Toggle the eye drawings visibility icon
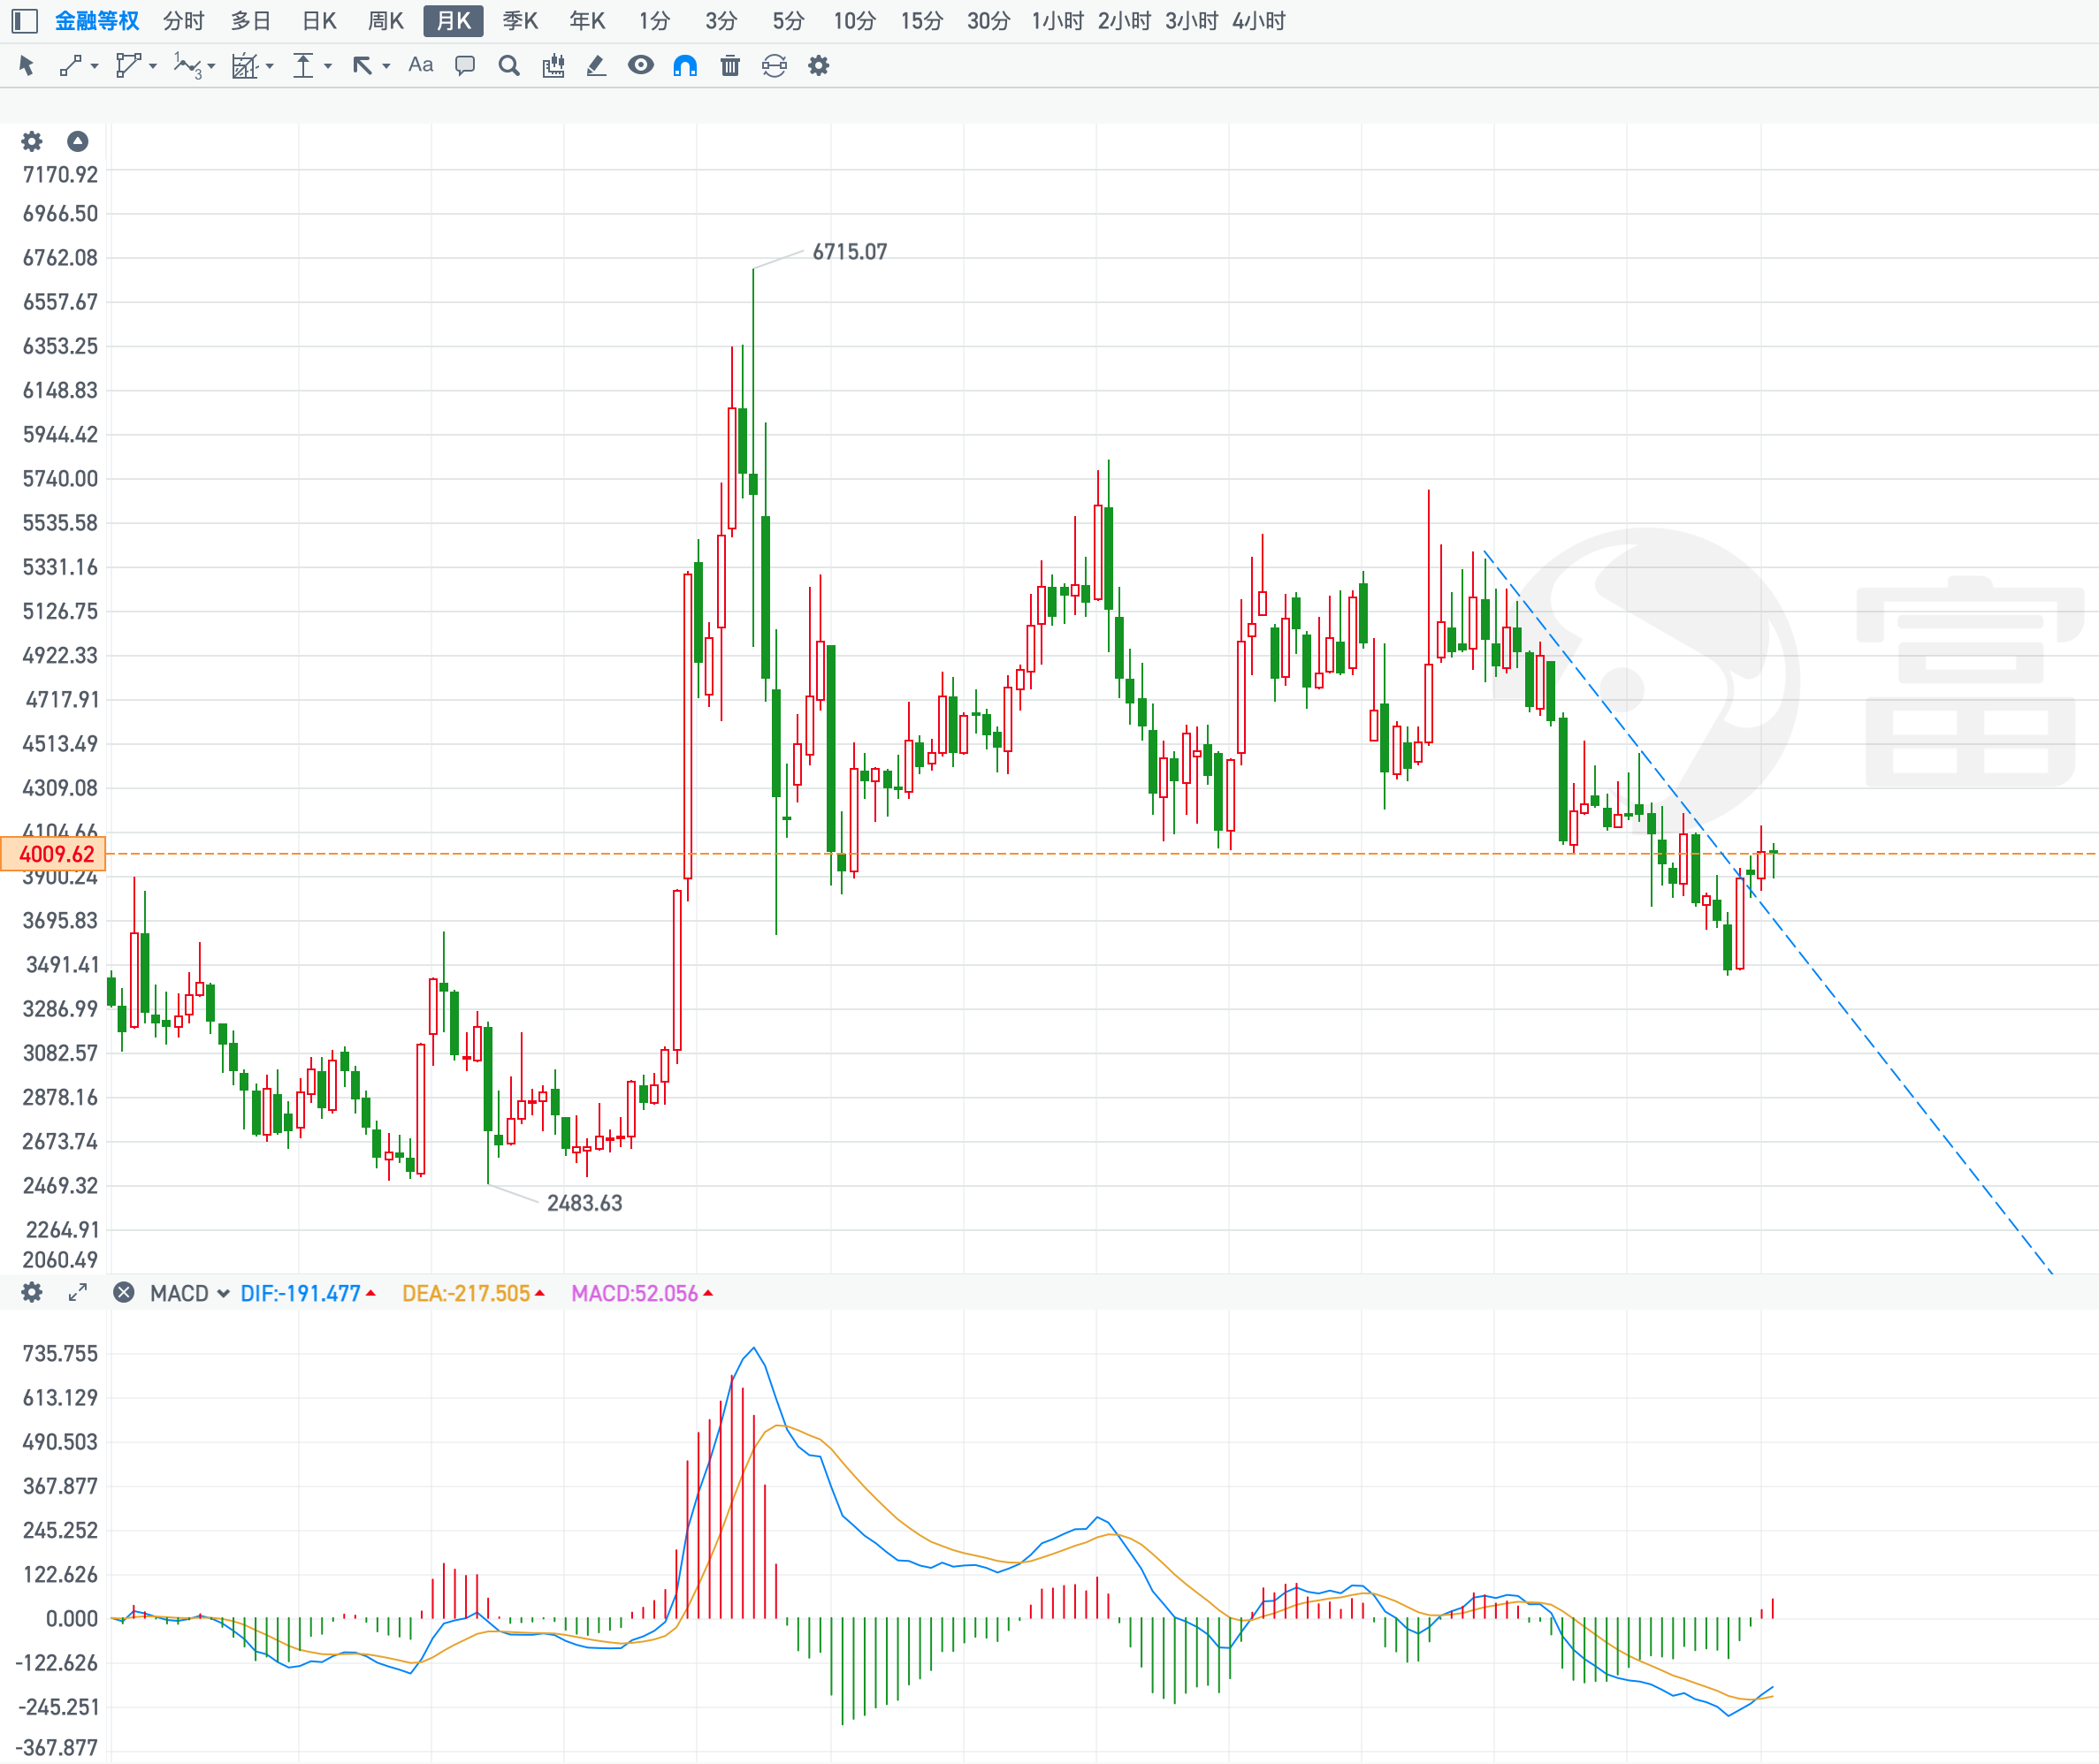 point(640,66)
